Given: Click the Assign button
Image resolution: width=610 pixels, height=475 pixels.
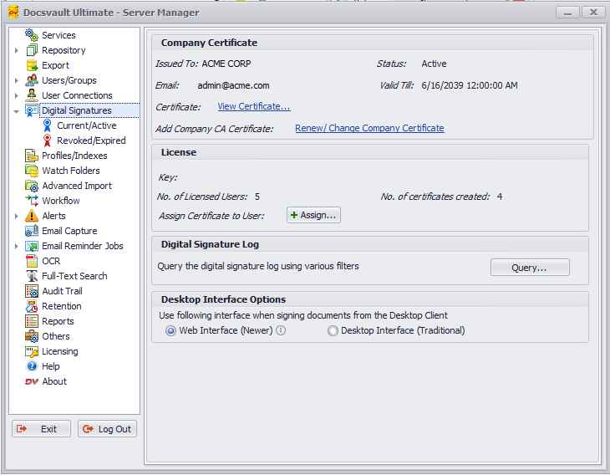Looking at the screenshot, I should point(313,215).
